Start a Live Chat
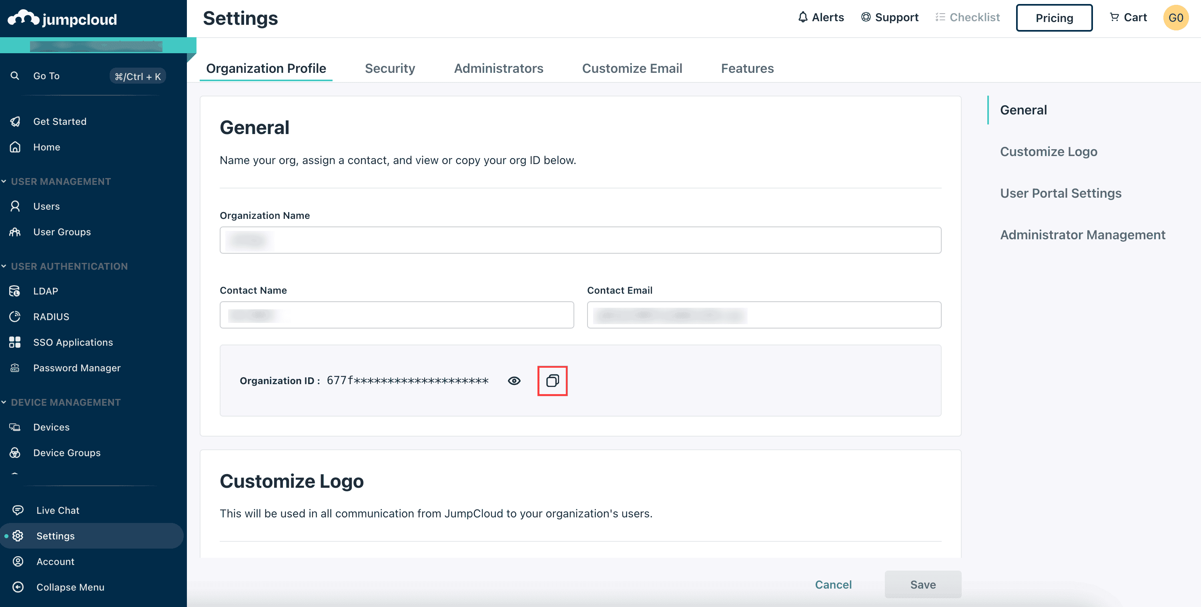The image size is (1201, 607). coord(57,510)
